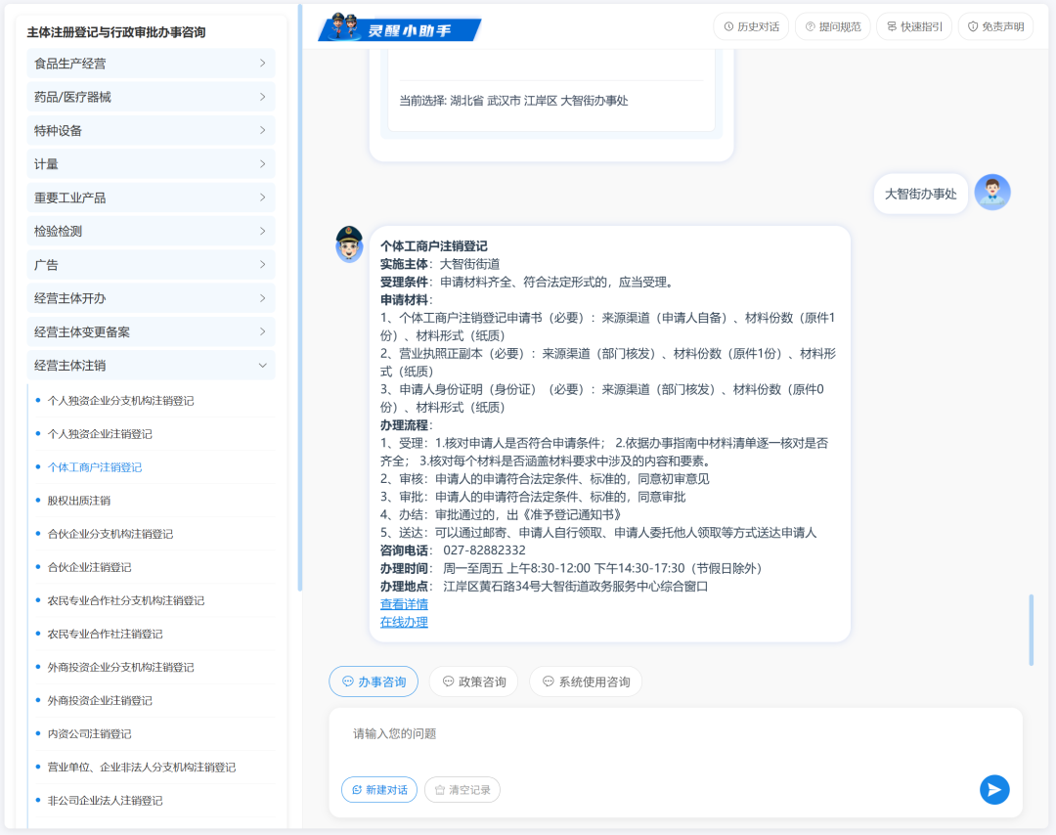Clear chat history via 清空记录
The width and height of the screenshot is (1056, 835).
click(x=462, y=789)
